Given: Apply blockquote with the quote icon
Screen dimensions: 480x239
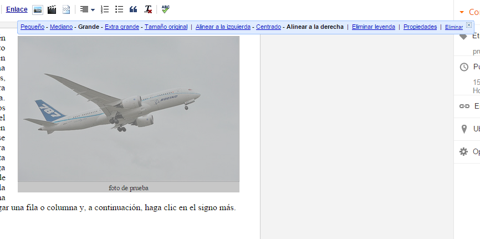Looking at the screenshot, I should tap(133, 9).
